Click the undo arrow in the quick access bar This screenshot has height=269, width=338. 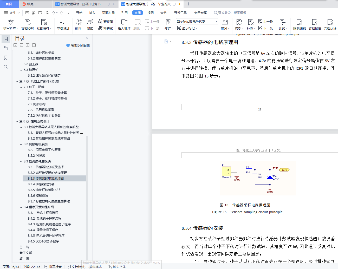click(x=53, y=13)
